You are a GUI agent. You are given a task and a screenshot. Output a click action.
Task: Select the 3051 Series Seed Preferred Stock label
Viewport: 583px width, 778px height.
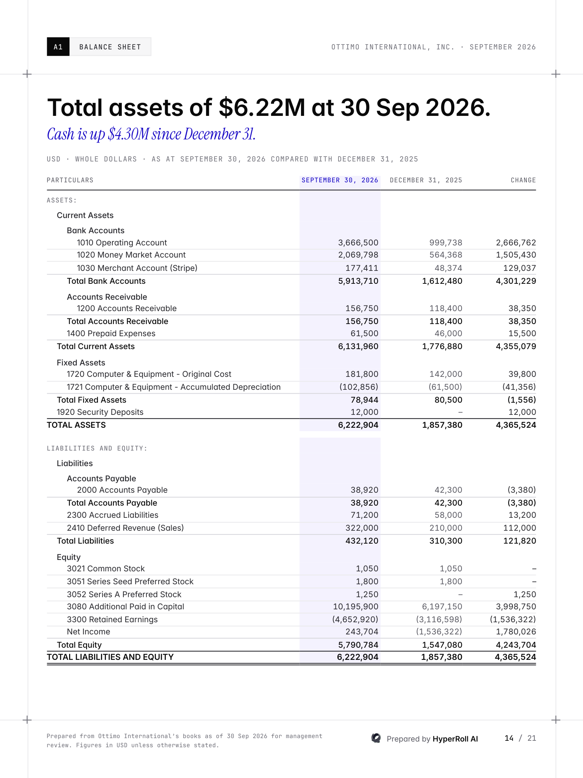130,581
